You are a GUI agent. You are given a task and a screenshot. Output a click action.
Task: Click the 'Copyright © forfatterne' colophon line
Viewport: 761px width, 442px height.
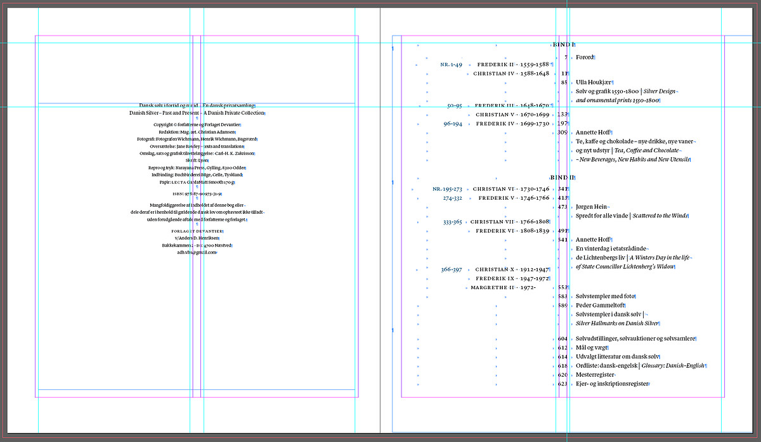(197, 125)
